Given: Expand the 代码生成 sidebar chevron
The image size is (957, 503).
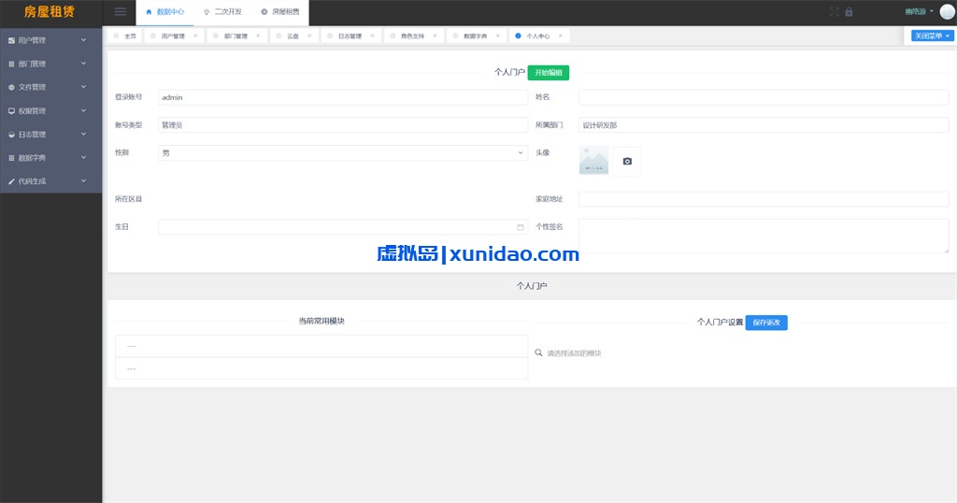Looking at the screenshot, I should click(x=83, y=181).
